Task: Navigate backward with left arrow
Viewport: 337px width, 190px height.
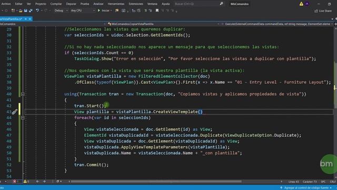Action: pos(37,182)
